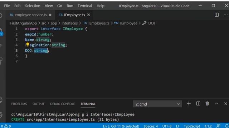Switch to DEBUG CONSOLE panel tab
229x128 pixels.
click(63, 104)
